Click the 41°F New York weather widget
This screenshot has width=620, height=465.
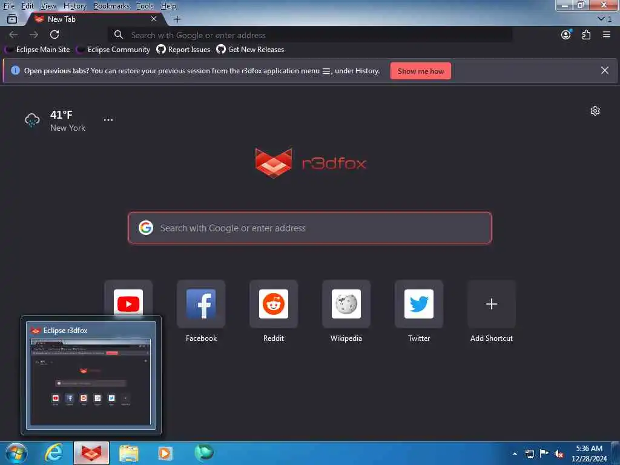(55, 120)
